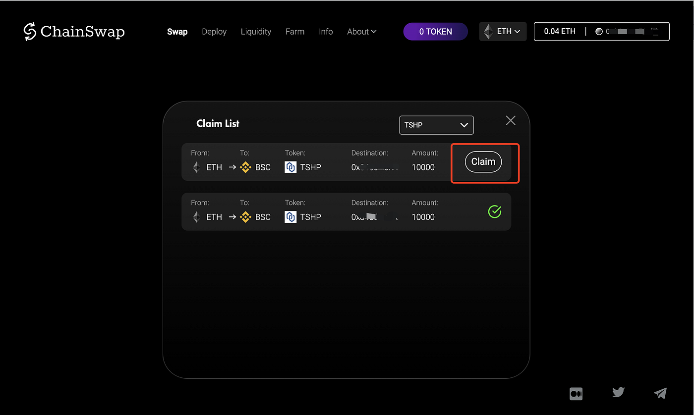Click the Claim List heading
Screen dimensions: 694x415
(218, 124)
